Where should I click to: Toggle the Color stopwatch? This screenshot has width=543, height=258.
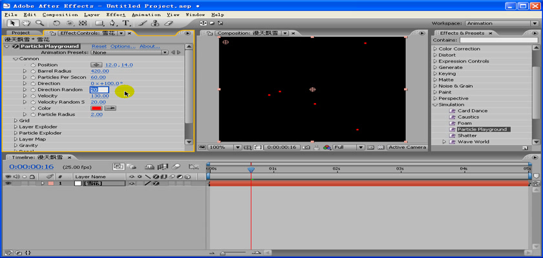point(33,108)
